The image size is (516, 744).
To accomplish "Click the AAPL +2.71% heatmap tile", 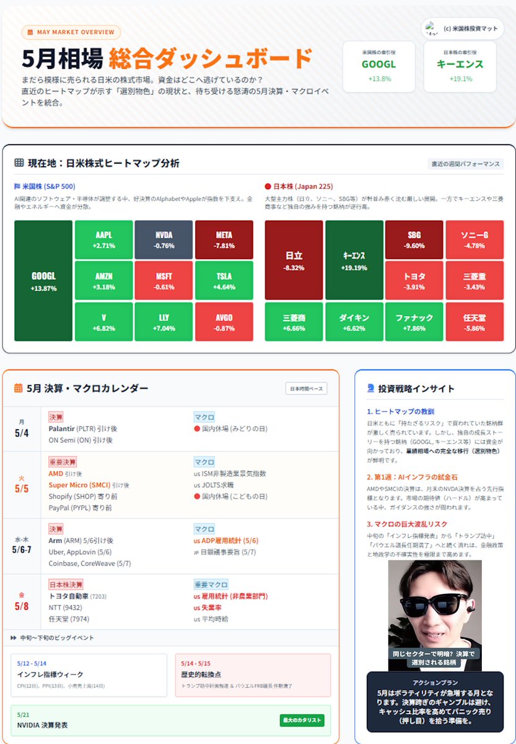I will tap(104, 239).
